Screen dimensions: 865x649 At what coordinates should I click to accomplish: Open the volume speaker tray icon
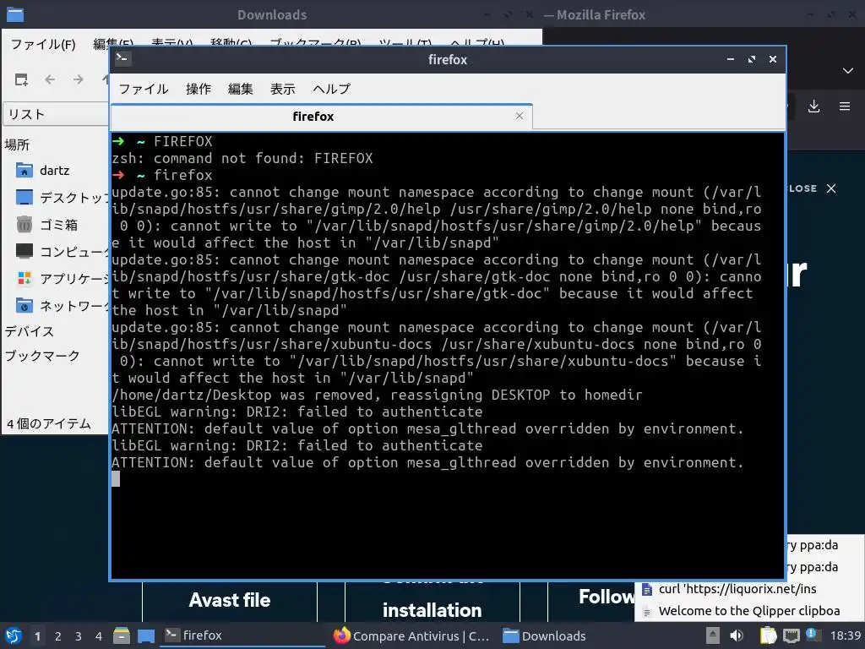point(737,635)
